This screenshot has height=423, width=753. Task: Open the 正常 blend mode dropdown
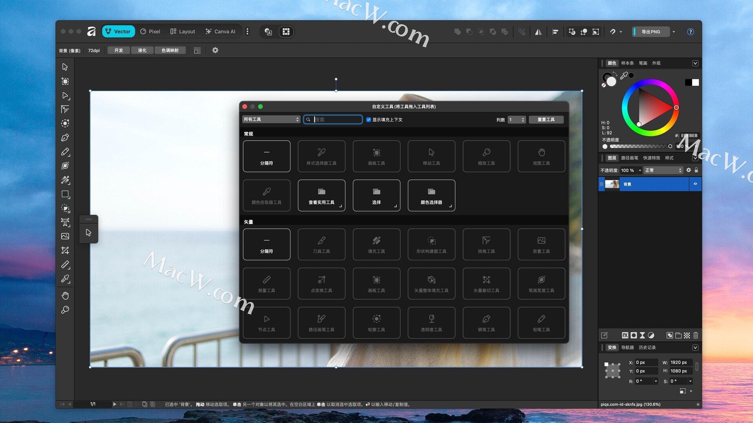(663, 170)
